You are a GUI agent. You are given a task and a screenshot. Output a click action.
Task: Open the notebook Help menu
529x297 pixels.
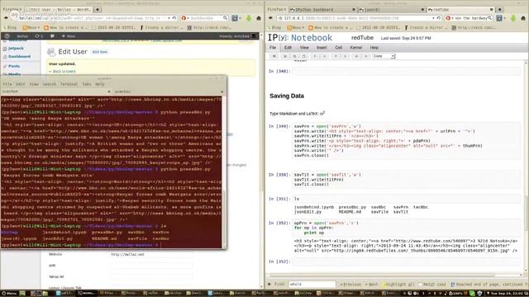374,48
